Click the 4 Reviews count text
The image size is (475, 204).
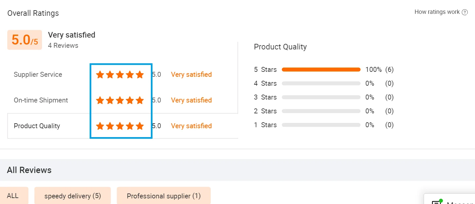[63, 45]
